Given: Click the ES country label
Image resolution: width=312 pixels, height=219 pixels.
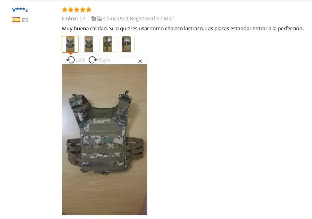Looking at the screenshot, I should 25,20.
